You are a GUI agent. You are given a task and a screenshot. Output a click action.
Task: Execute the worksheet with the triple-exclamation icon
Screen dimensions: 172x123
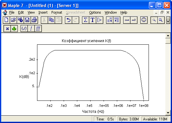point(38,29)
